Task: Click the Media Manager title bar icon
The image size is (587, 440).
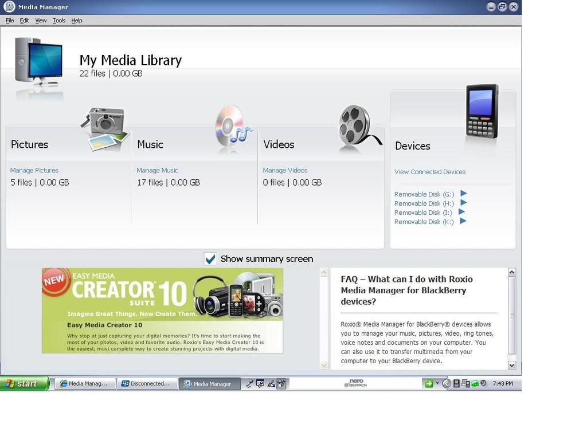Action: [9, 7]
